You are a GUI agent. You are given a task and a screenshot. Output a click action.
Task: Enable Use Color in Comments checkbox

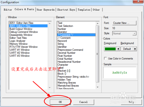click(x=105, y=58)
